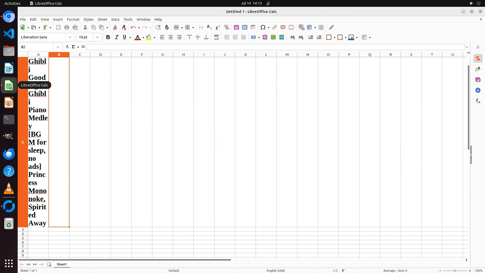Click the Clone Formatting paintbrush icon

[115, 27]
